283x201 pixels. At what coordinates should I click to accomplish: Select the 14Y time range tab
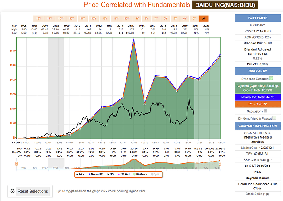coord(83,18)
